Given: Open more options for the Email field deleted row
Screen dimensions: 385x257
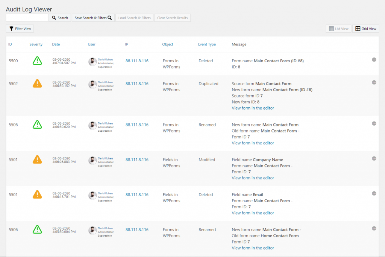Looking at the screenshot, I should [374, 194].
